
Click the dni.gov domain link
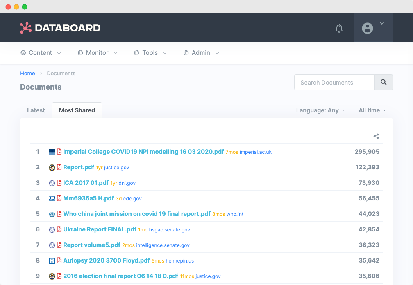coord(127,183)
